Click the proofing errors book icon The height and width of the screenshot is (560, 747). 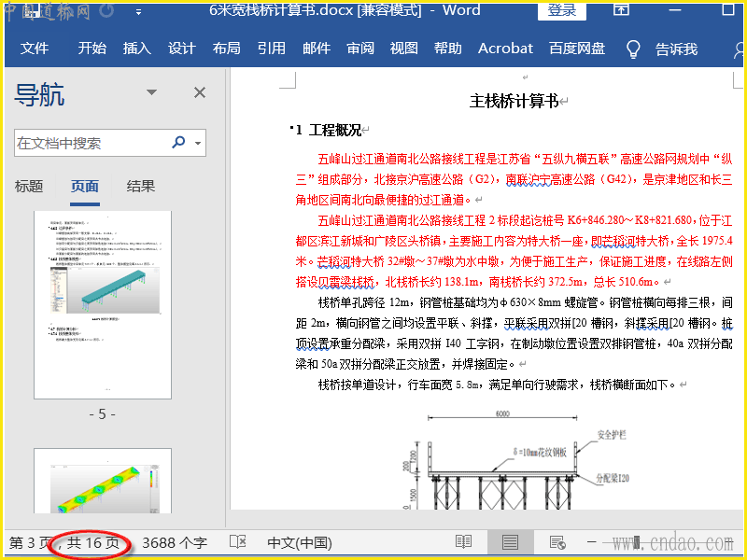237,542
